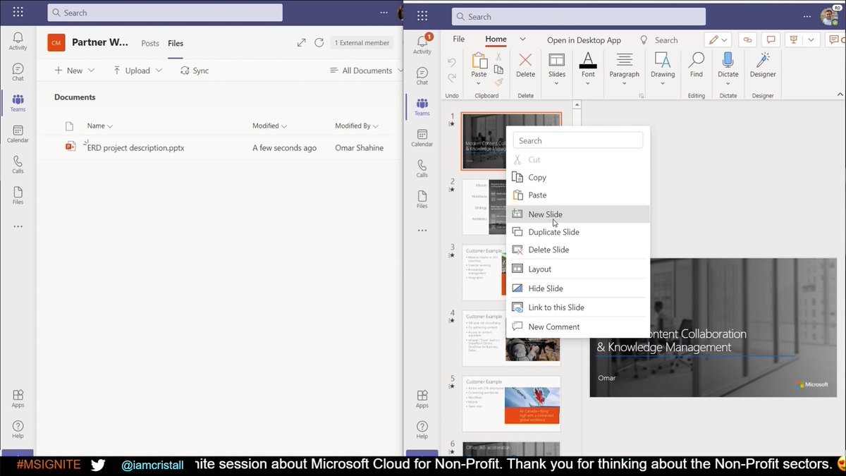Select the Customer Example slide 5 thumbnail

coord(511,402)
